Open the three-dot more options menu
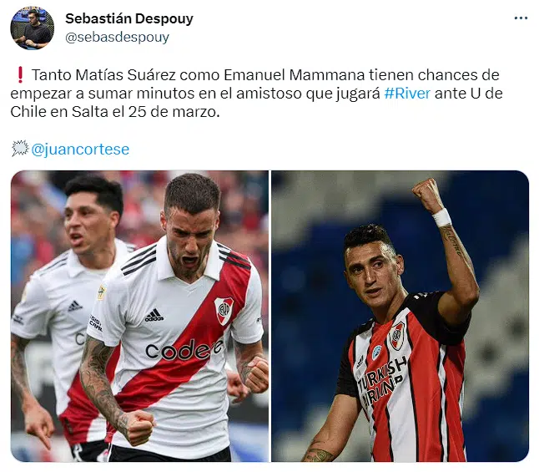The width and height of the screenshot is (539, 472). 521,18
